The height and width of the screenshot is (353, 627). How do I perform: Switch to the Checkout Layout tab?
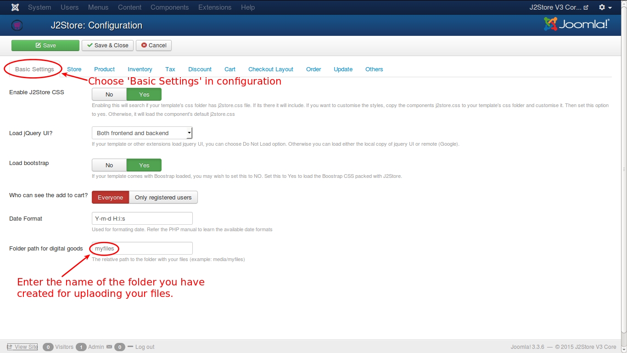click(x=271, y=69)
